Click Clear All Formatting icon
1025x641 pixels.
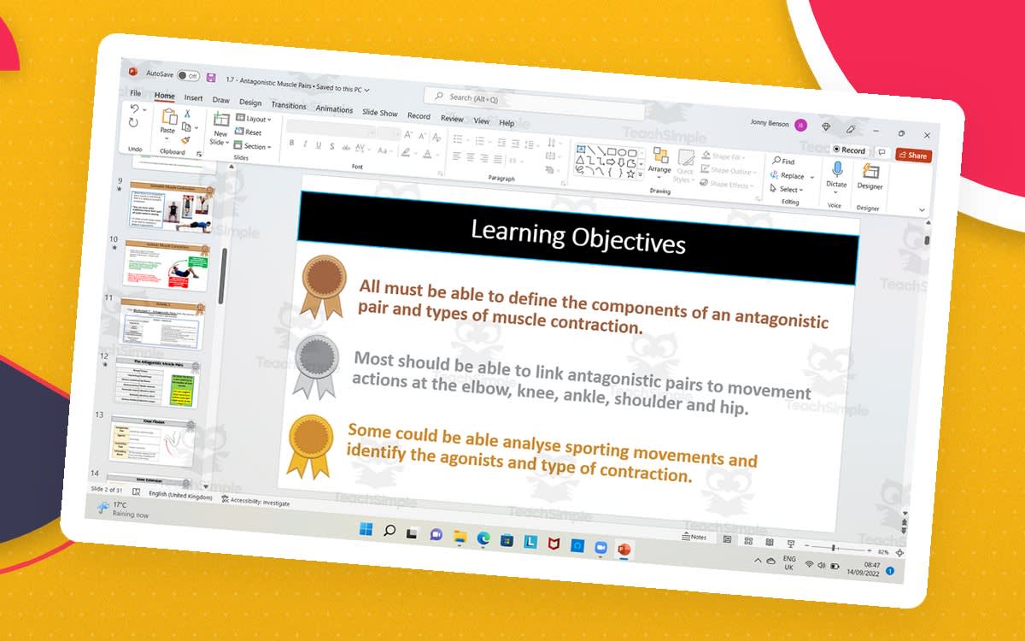tap(438, 138)
